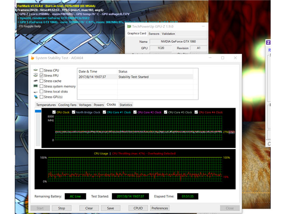Click the GPU-Z GPU field showing 1C20
Image resolution: width=287 pixels, height=214 pixels.
pos(161,48)
